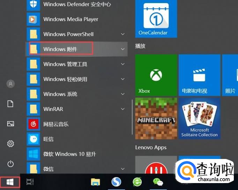Select the 微信 label
238x190 pixels.
[48, 169]
